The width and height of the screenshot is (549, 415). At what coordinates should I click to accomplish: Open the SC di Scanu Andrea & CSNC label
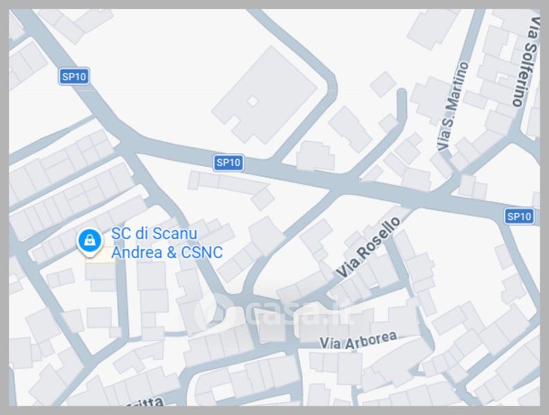pyautogui.click(x=167, y=243)
